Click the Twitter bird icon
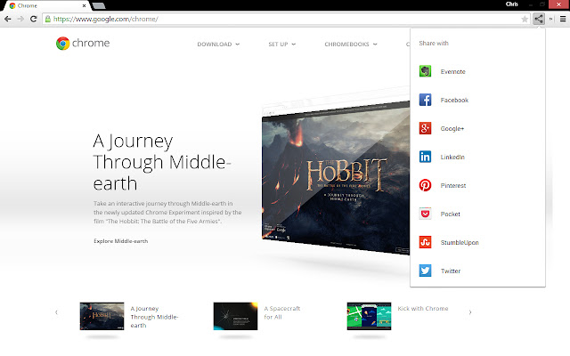 tap(425, 271)
